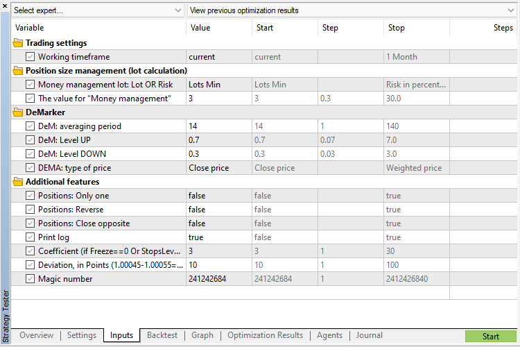Click Coefficient Stop value 30

click(x=417, y=251)
